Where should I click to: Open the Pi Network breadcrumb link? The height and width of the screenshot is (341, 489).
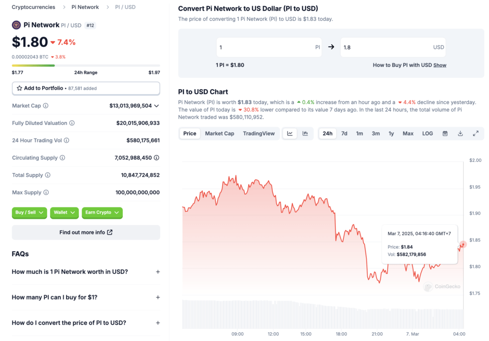click(85, 7)
